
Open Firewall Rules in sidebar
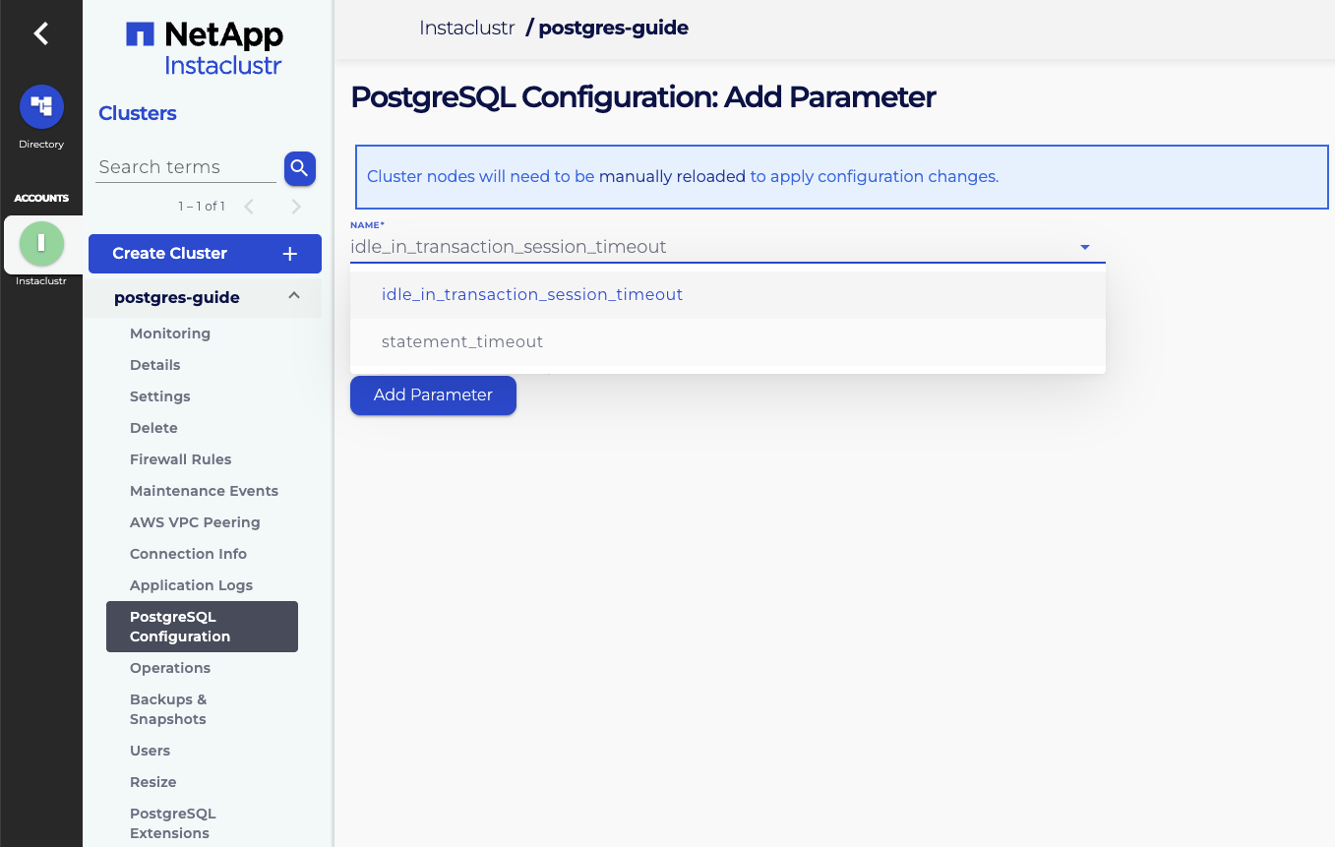coord(181,459)
